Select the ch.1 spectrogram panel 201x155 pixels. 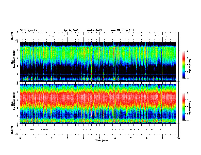(98, 62)
